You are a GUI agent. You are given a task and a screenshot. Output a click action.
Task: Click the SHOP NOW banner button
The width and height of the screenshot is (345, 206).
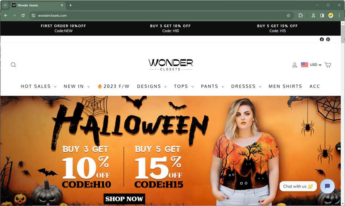point(124,199)
